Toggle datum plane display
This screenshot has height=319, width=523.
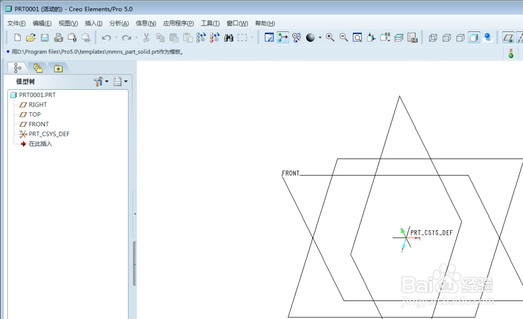508,38
